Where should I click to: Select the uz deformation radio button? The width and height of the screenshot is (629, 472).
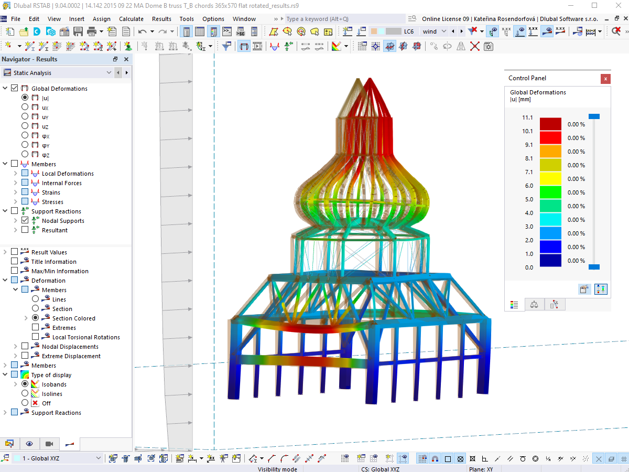25,126
